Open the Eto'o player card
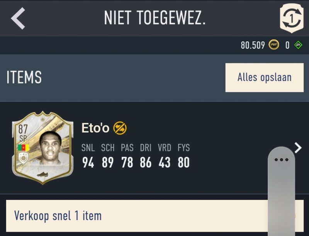Image resolution: width=309 pixels, height=236 pixels. pos(42,148)
